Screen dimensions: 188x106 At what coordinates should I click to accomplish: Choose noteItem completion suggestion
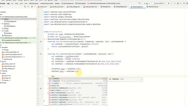point(77,86)
